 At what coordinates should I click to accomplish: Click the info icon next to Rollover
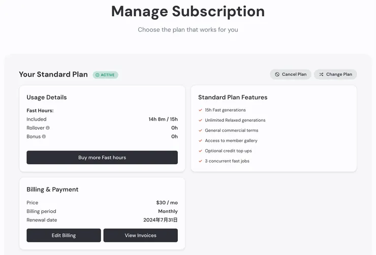pos(48,128)
